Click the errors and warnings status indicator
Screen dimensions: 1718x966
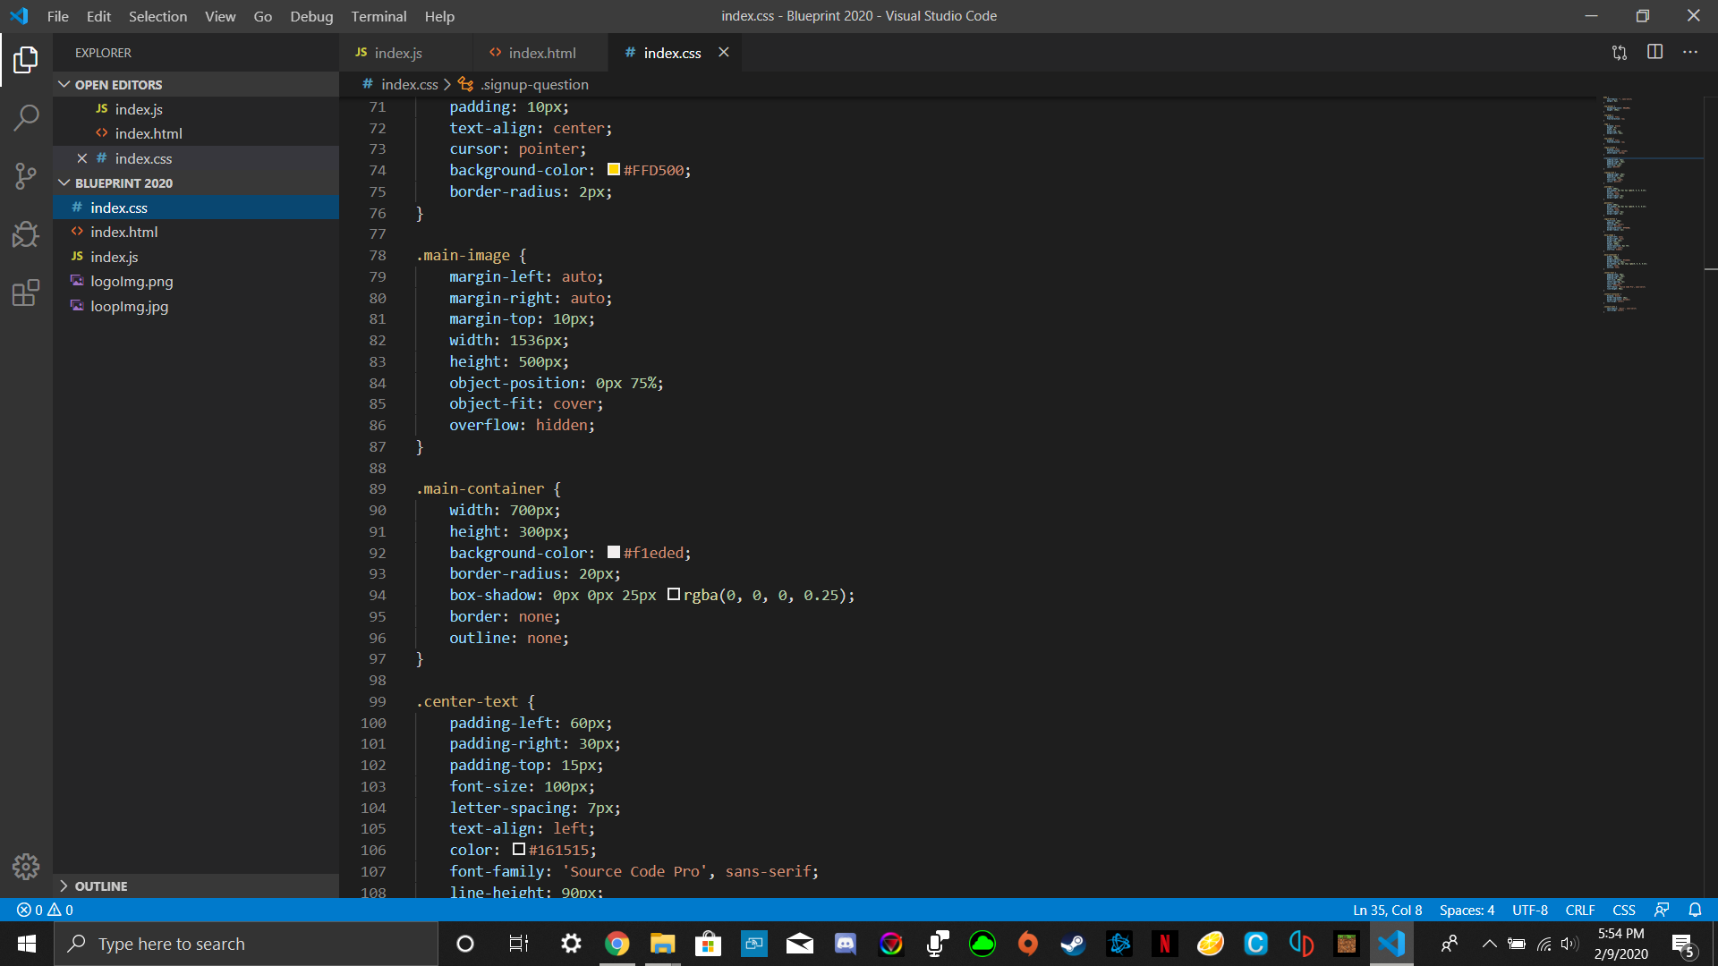tap(45, 910)
